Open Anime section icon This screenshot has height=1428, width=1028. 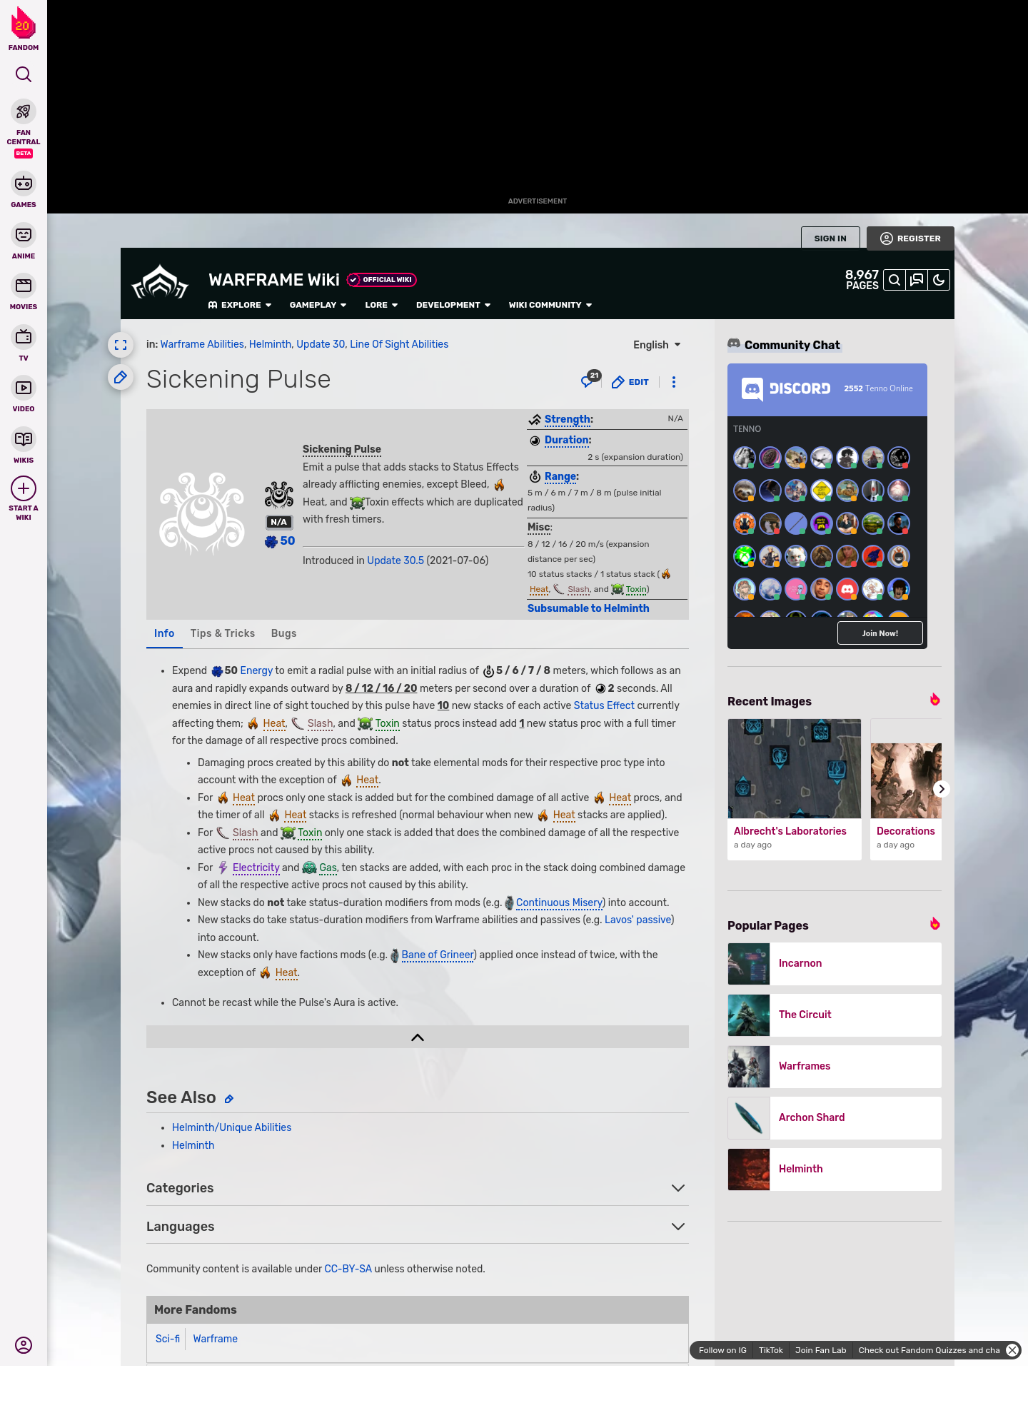(x=24, y=235)
